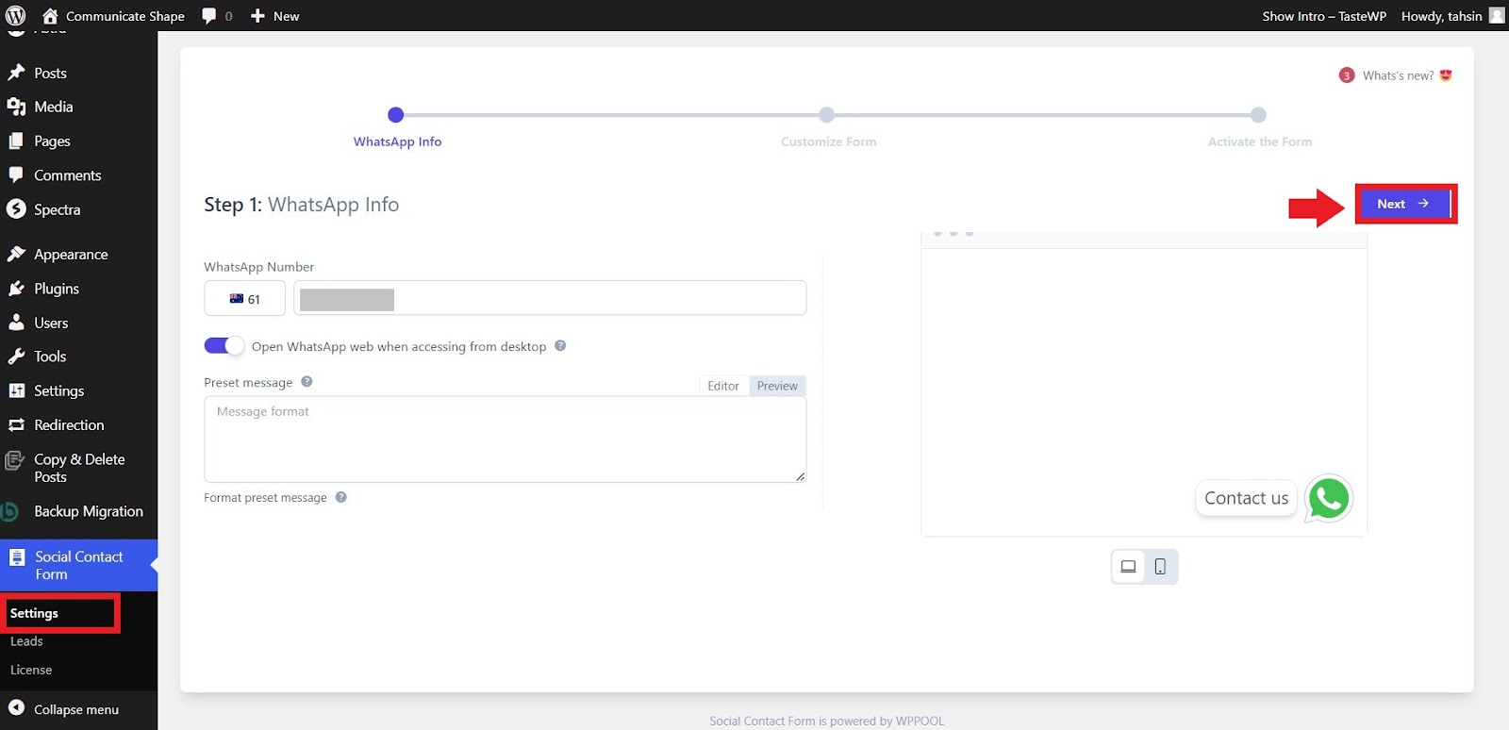The height and width of the screenshot is (730, 1509).
Task: Select the WhatsApp Info step marker
Action: (x=395, y=115)
